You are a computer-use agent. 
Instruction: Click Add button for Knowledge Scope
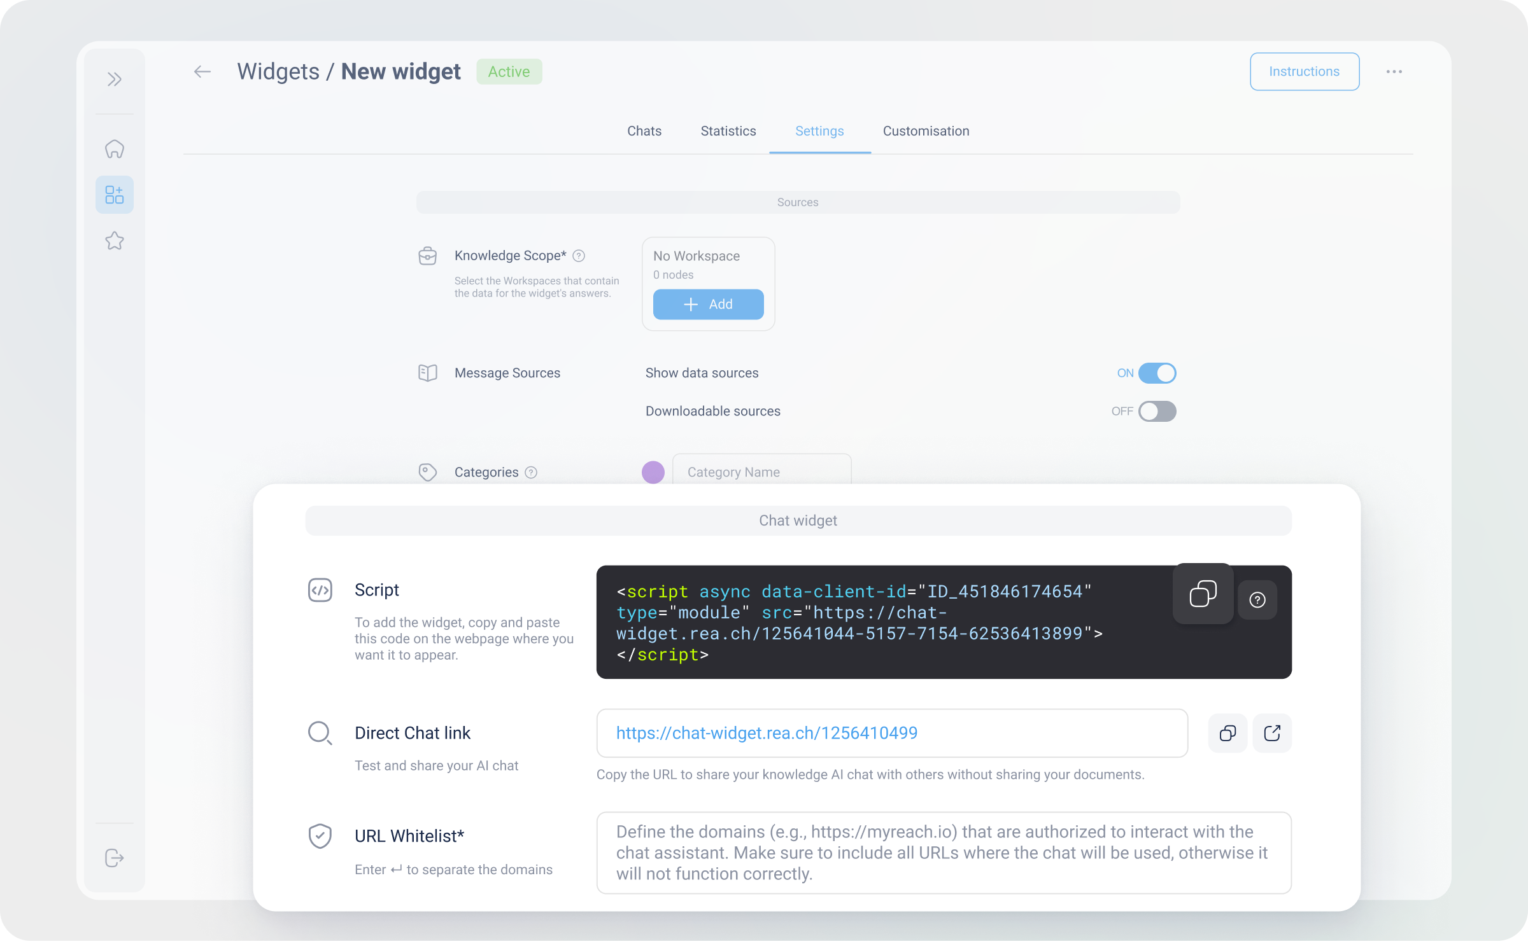[x=709, y=304]
